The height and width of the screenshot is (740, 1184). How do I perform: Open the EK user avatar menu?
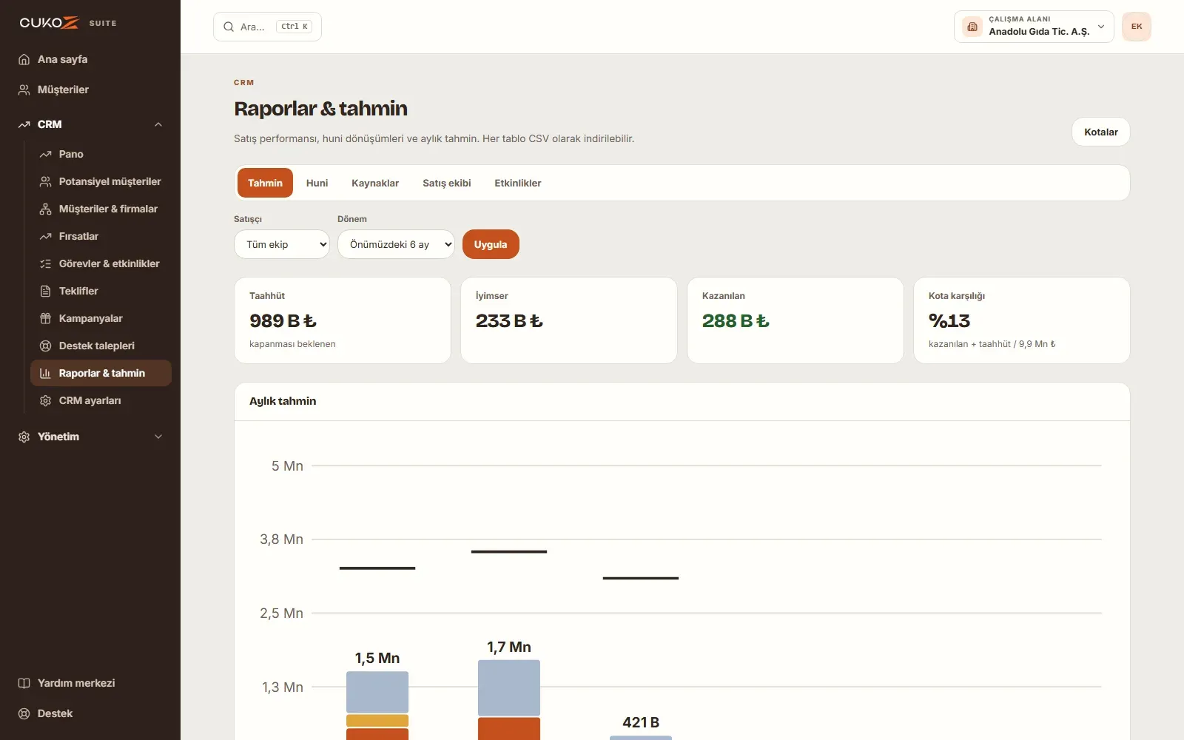[x=1137, y=27]
